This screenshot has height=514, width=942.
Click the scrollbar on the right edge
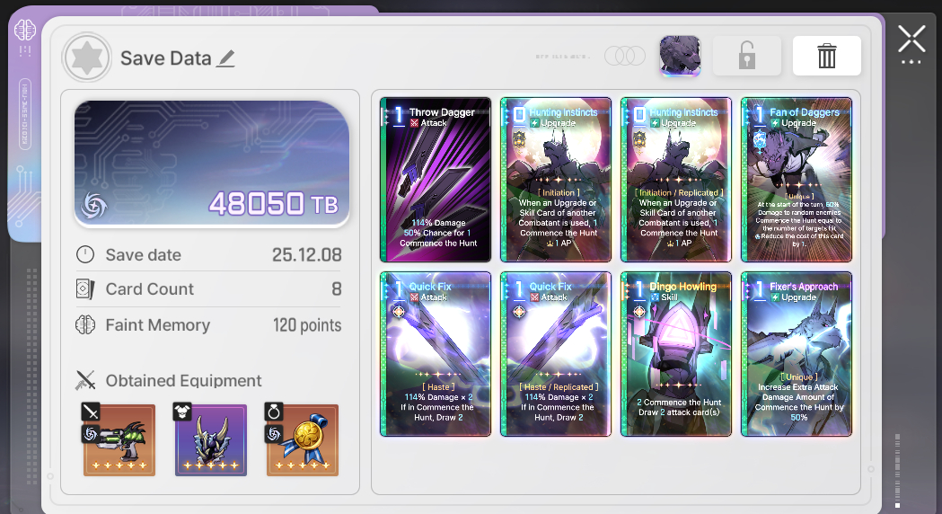coord(897,469)
